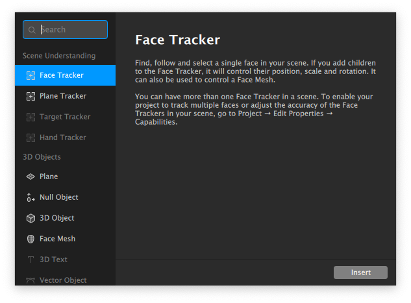Select the 3D Text entry label
This screenshot has height=303, width=411.
click(53, 260)
